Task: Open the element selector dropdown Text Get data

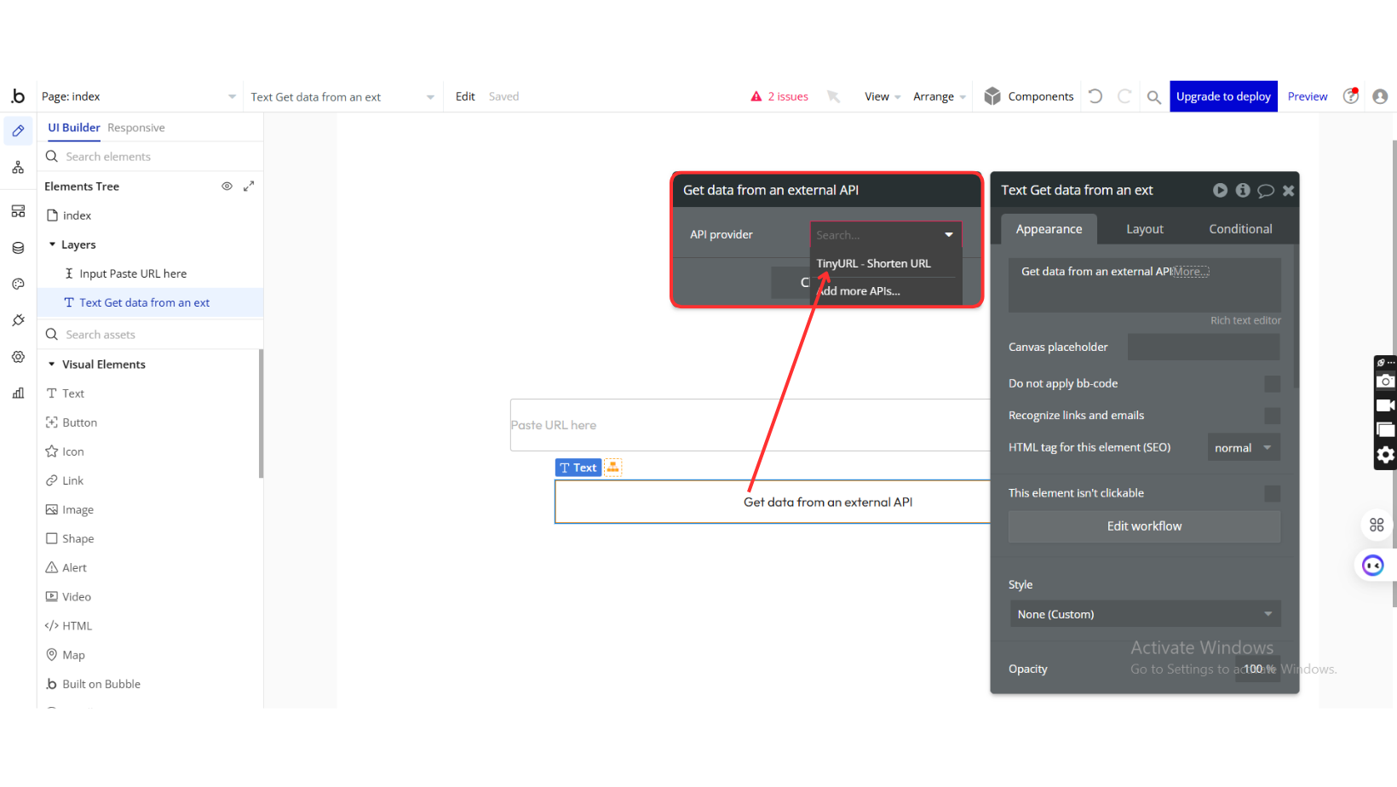Action: pos(342,96)
